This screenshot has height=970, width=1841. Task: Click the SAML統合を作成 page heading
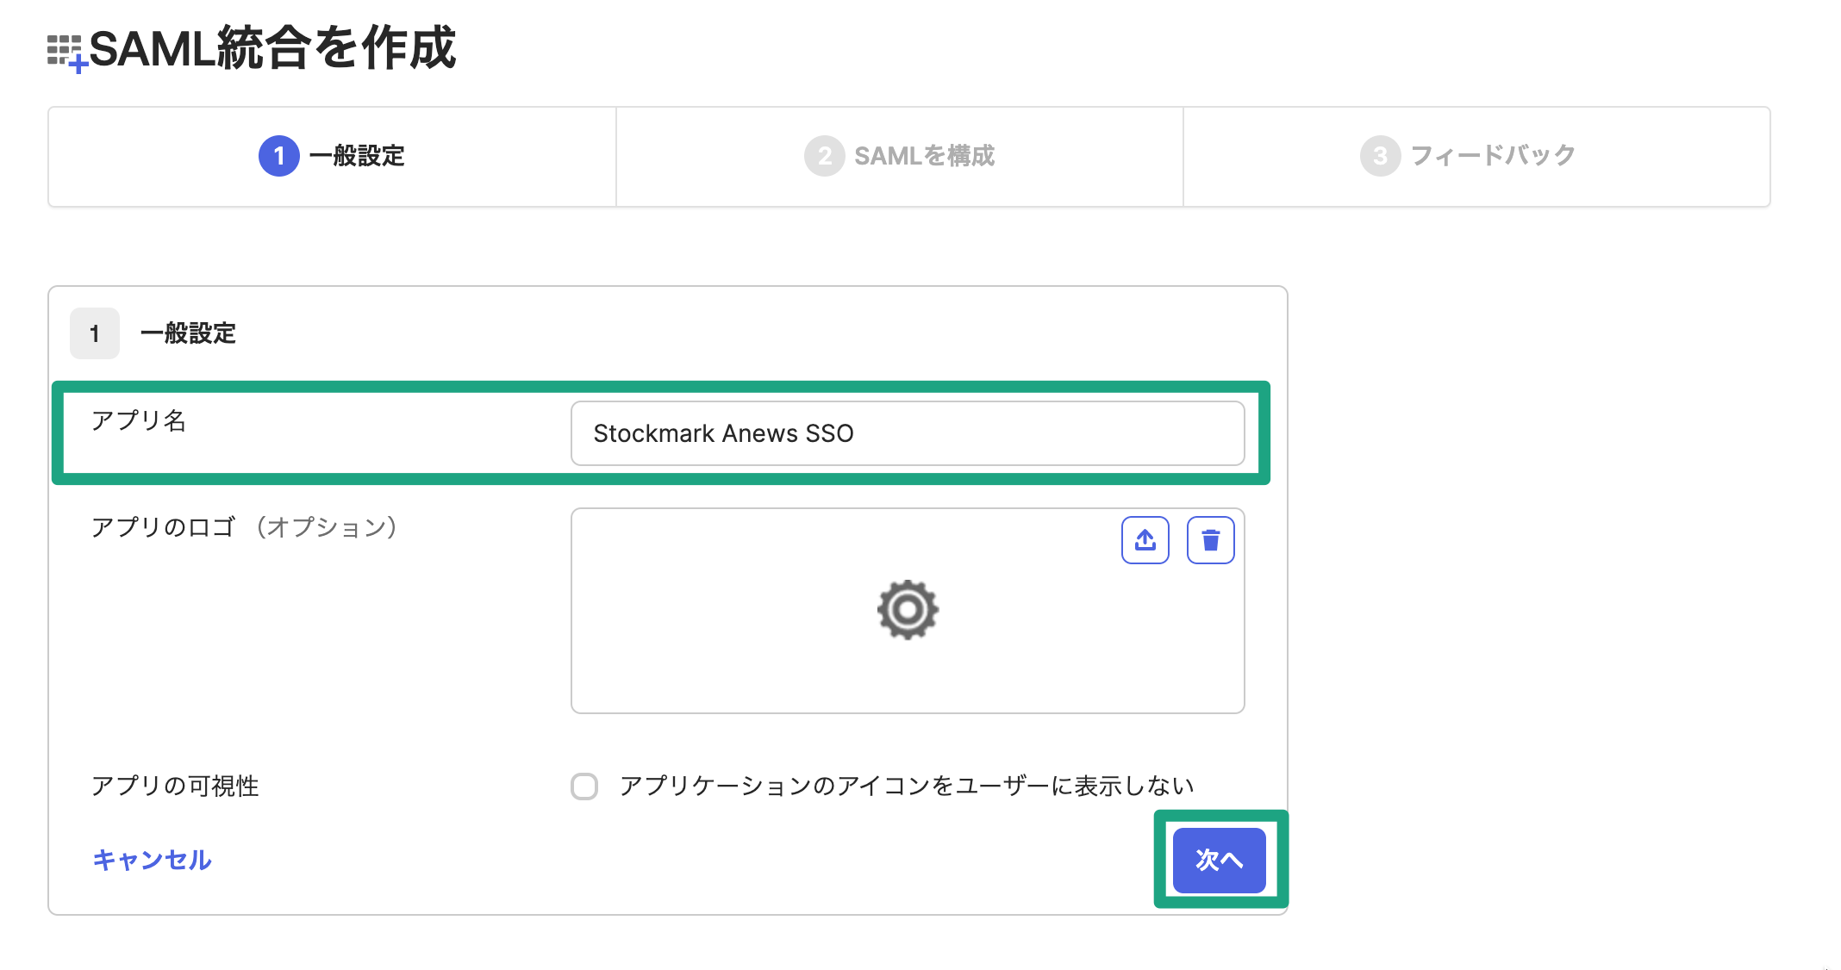coord(272,48)
